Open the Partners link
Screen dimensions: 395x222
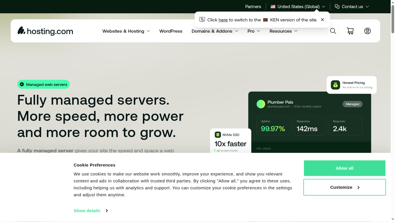pyautogui.click(x=253, y=7)
